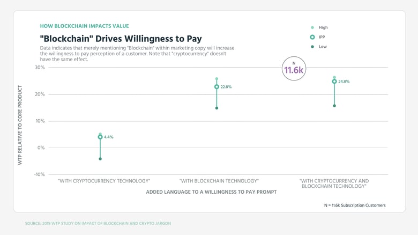418x235 pixels.
Task: Click the low point of the cryptocurrency series
Action: click(x=100, y=159)
